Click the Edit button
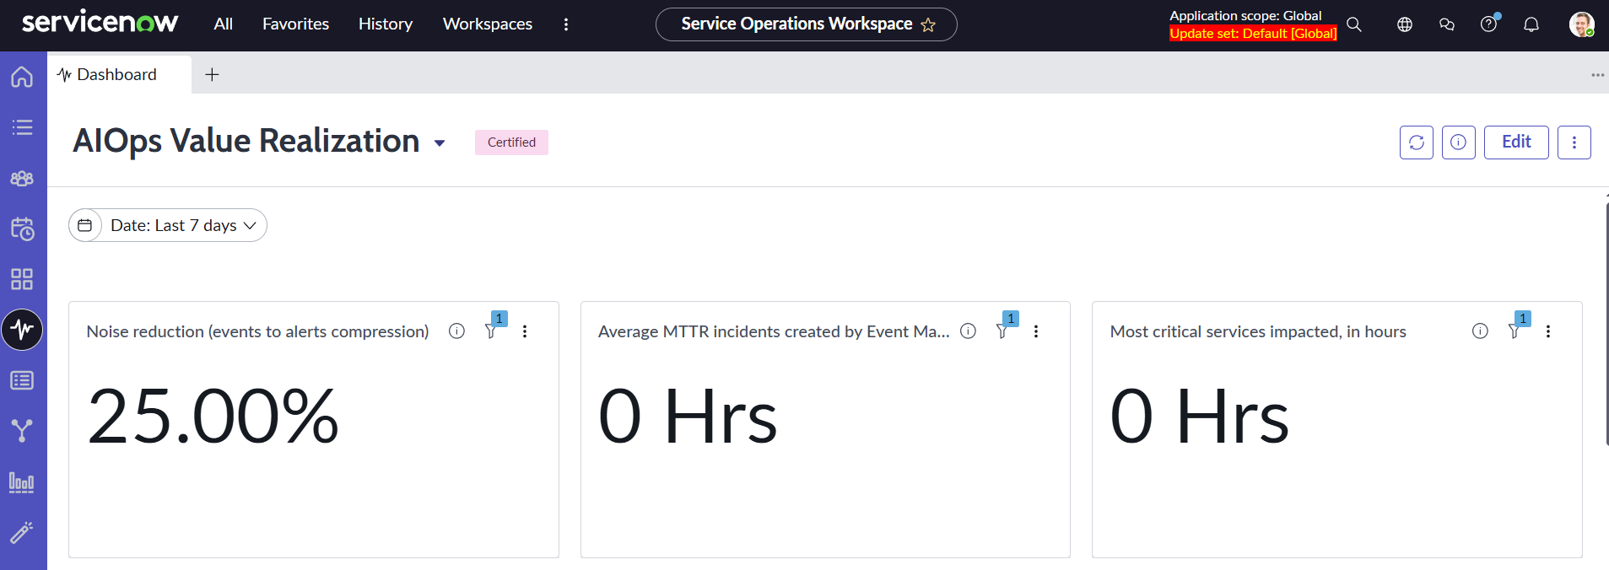This screenshot has height=570, width=1609. 1516,142
